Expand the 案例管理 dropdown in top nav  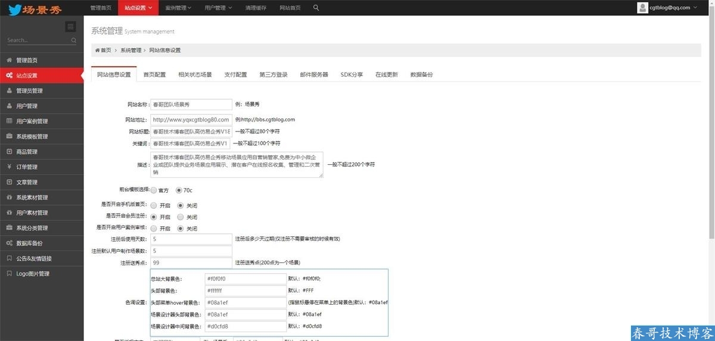pyautogui.click(x=178, y=8)
